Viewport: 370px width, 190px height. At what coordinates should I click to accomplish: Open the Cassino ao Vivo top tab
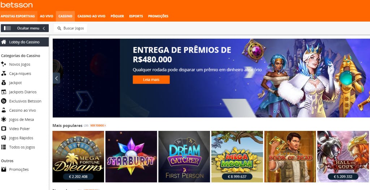[91, 16]
